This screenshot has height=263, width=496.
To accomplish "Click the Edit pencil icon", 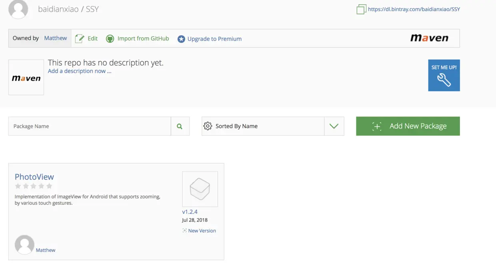I will [x=80, y=38].
